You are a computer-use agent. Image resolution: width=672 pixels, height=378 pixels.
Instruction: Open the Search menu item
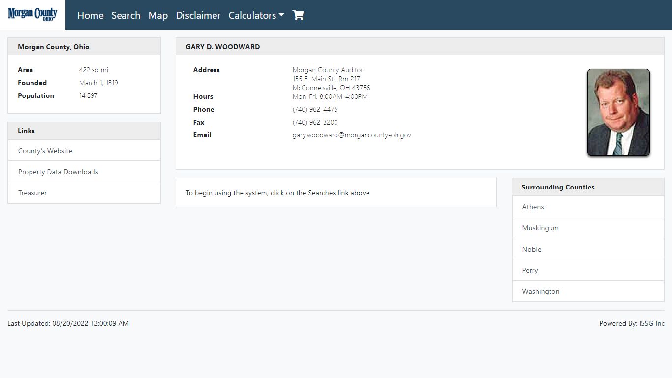tap(126, 15)
